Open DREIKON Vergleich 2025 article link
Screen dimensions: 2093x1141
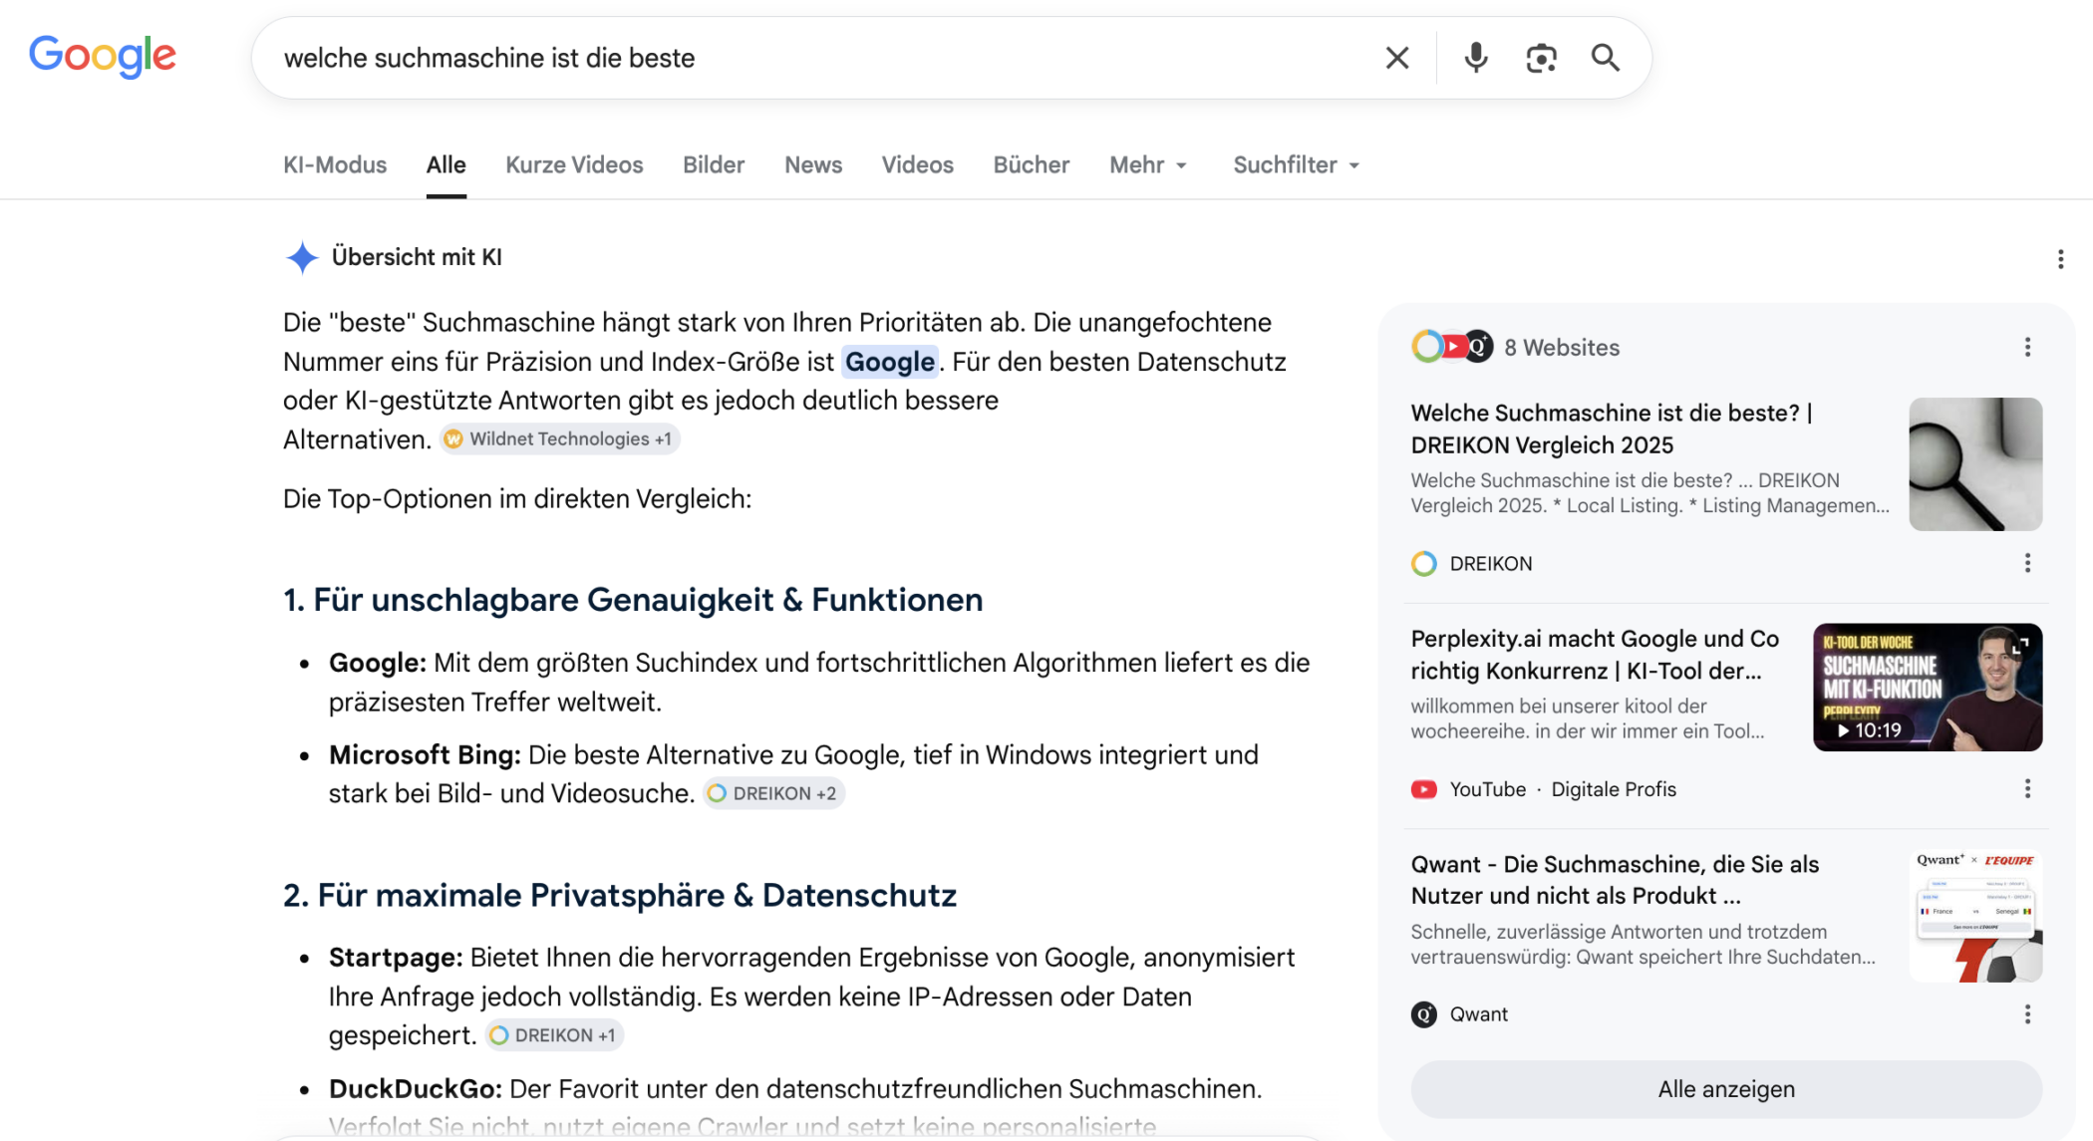click(1612, 428)
